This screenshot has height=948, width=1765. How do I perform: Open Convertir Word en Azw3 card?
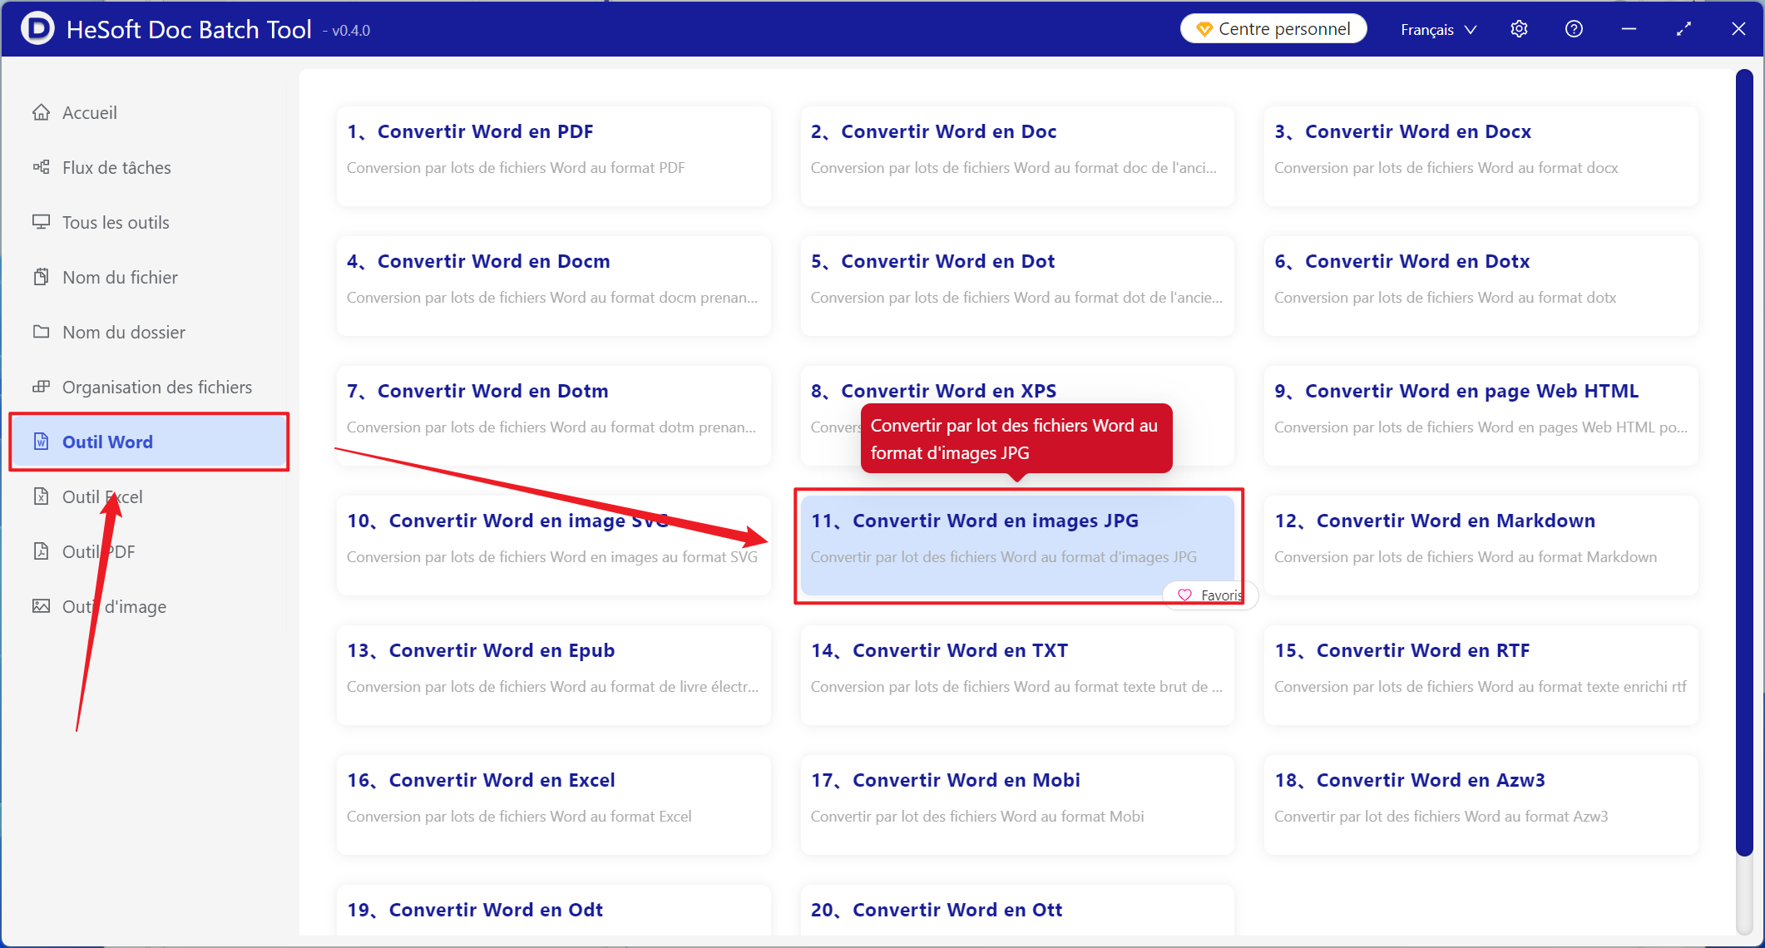click(x=1481, y=804)
